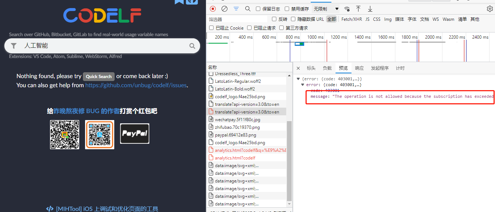Open the MIHTool iOS debugging tool link

(x=107, y=209)
